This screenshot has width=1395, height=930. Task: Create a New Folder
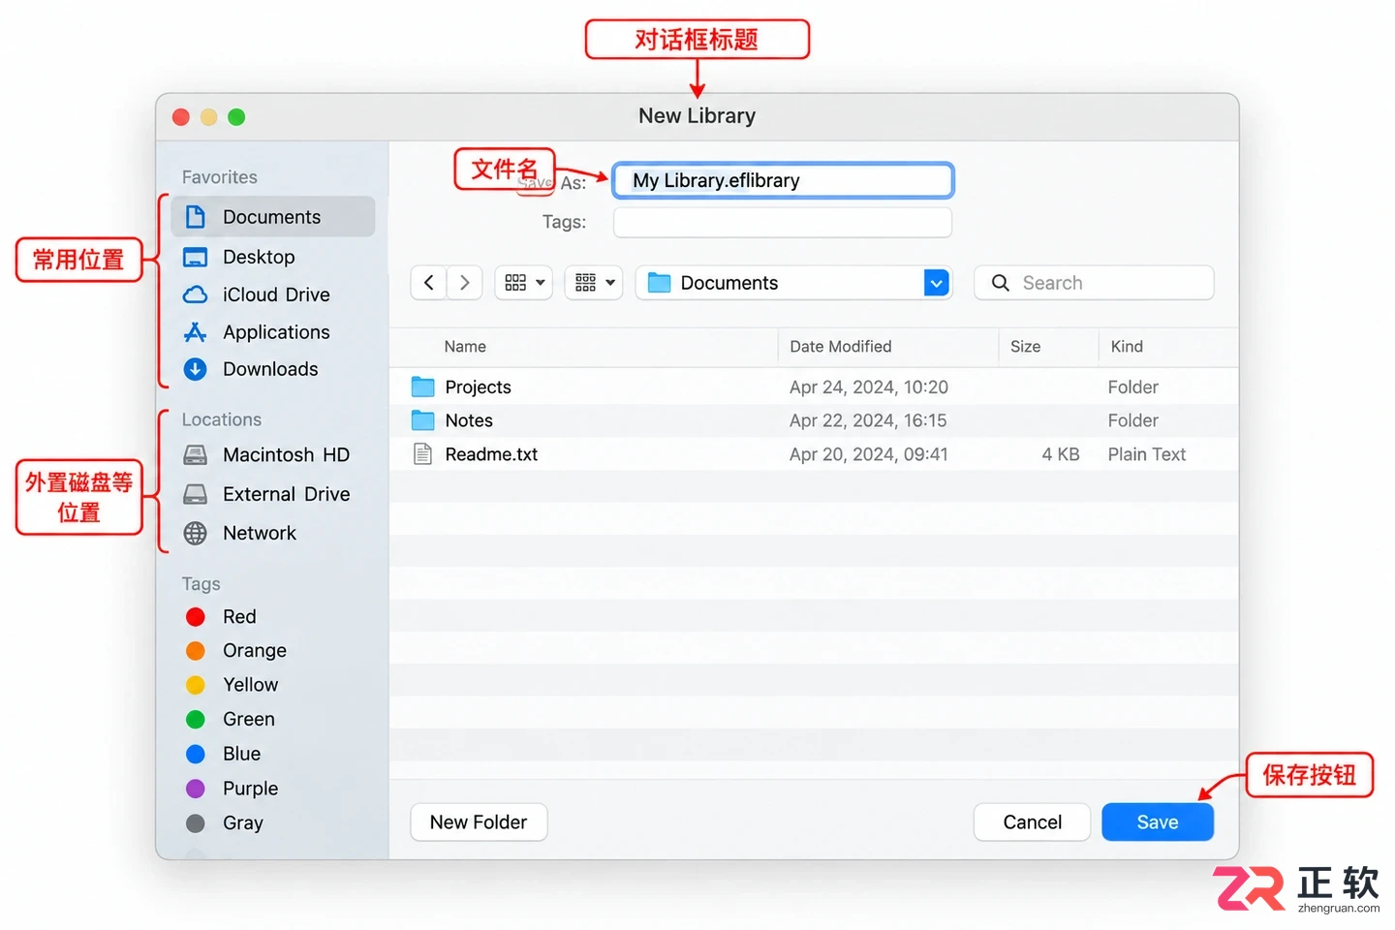click(x=479, y=822)
